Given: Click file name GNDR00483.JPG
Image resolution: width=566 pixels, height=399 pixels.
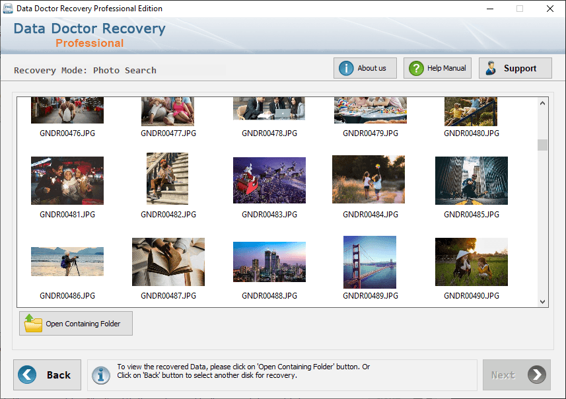Looking at the screenshot, I should 269,215.
